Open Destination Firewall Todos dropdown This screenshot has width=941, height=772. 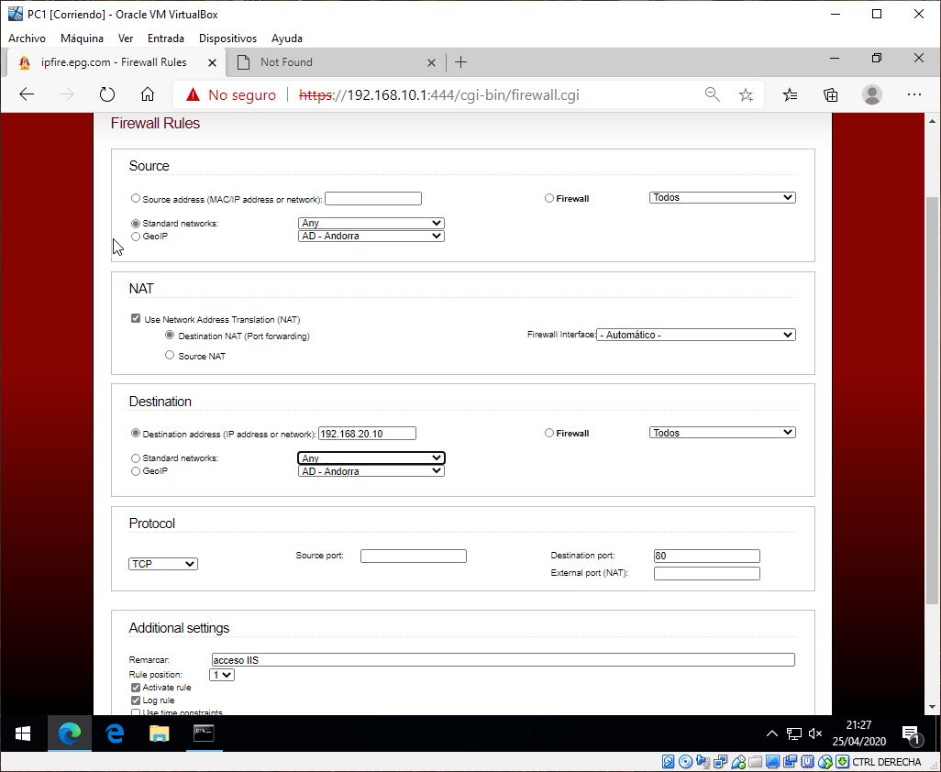point(723,433)
